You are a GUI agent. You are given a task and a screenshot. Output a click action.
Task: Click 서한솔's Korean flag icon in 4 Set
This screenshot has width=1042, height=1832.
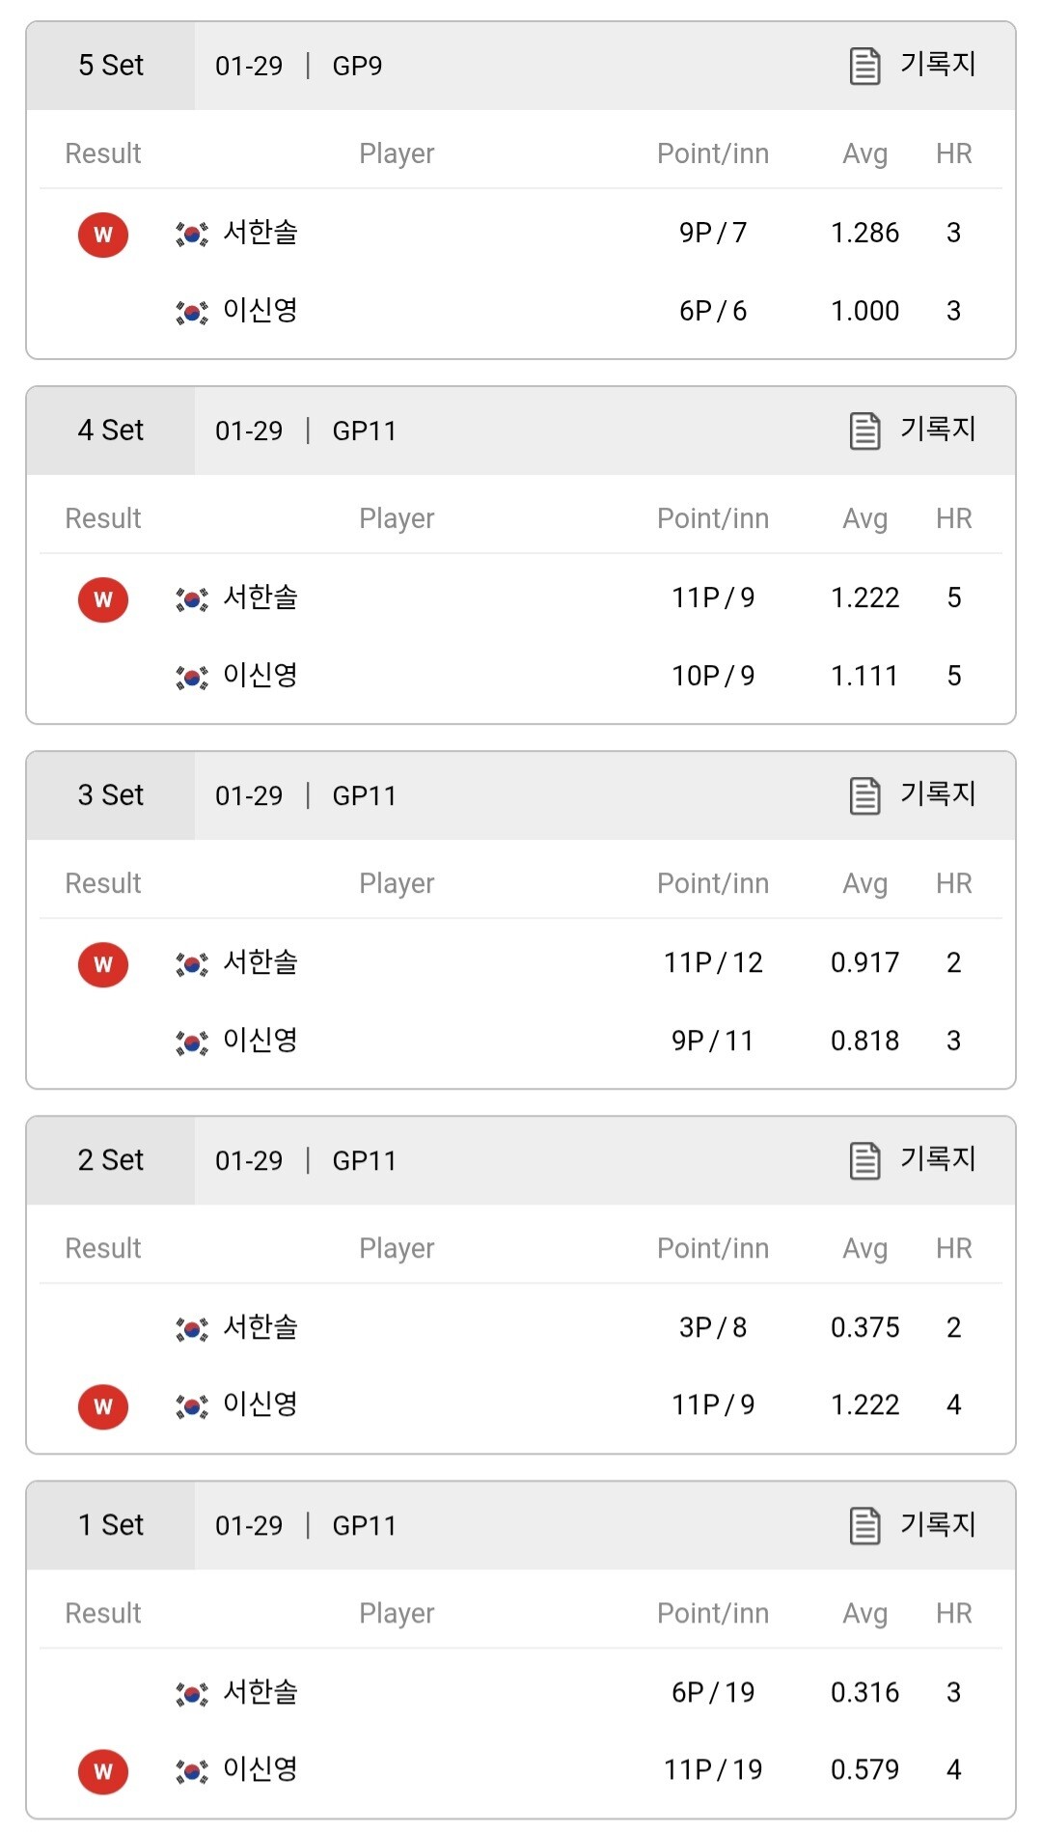point(192,599)
